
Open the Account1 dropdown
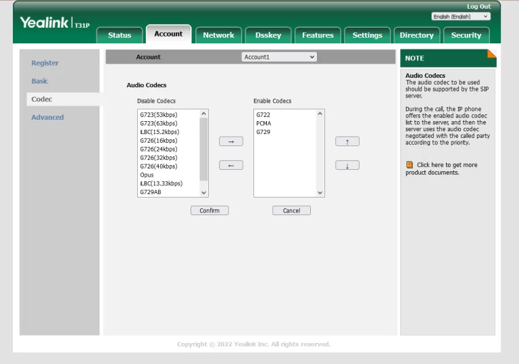pyautogui.click(x=279, y=58)
